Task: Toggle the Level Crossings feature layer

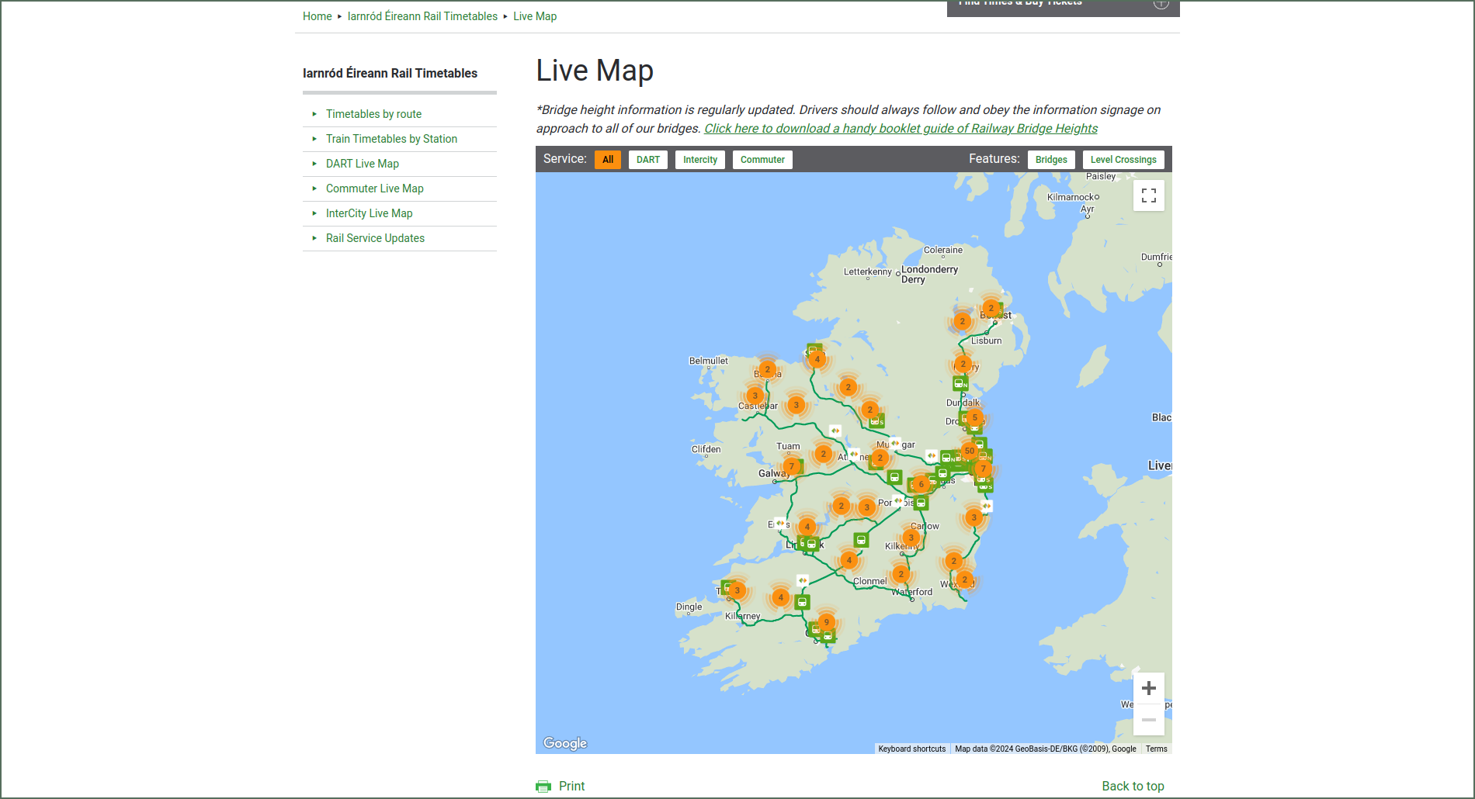Action: point(1123,160)
